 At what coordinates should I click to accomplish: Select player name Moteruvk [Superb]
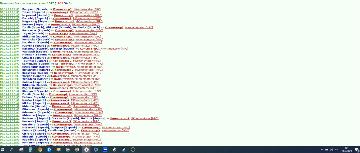[x=36, y=127]
